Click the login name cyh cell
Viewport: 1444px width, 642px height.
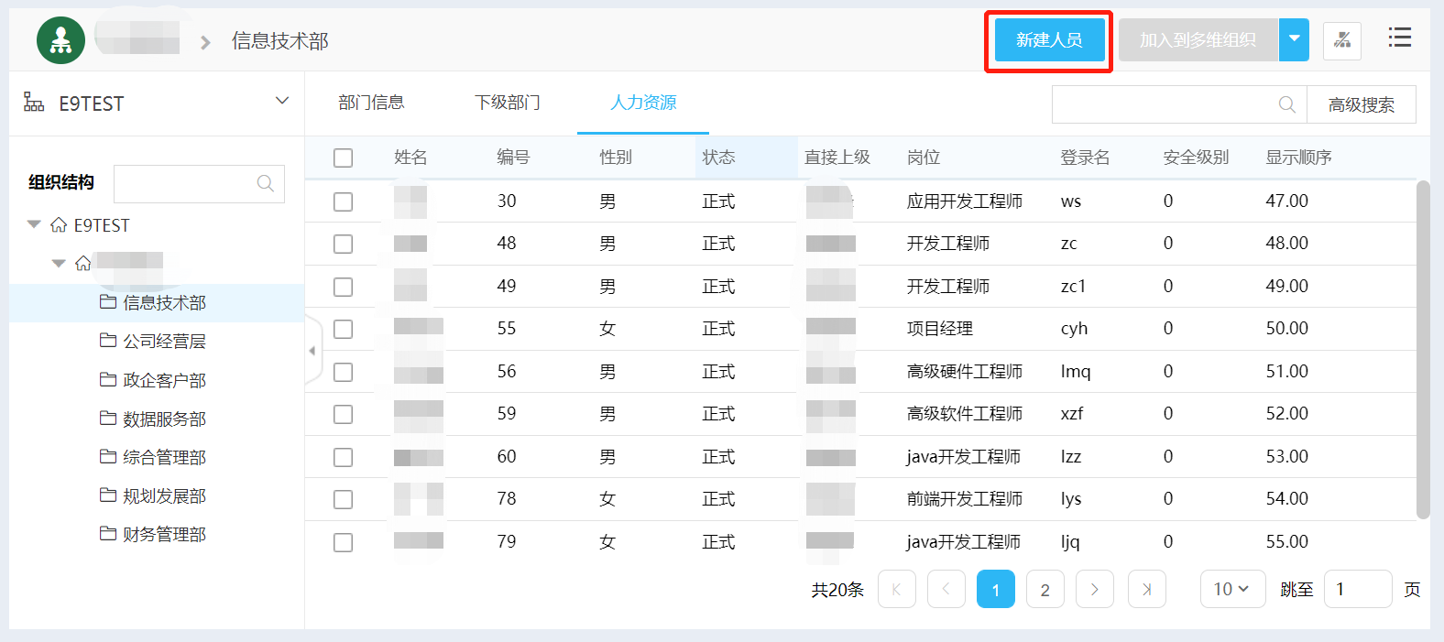coord(1074,329)
